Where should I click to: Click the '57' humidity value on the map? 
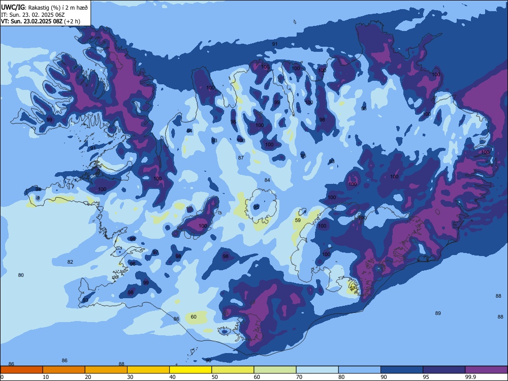(x=353, y=288)
